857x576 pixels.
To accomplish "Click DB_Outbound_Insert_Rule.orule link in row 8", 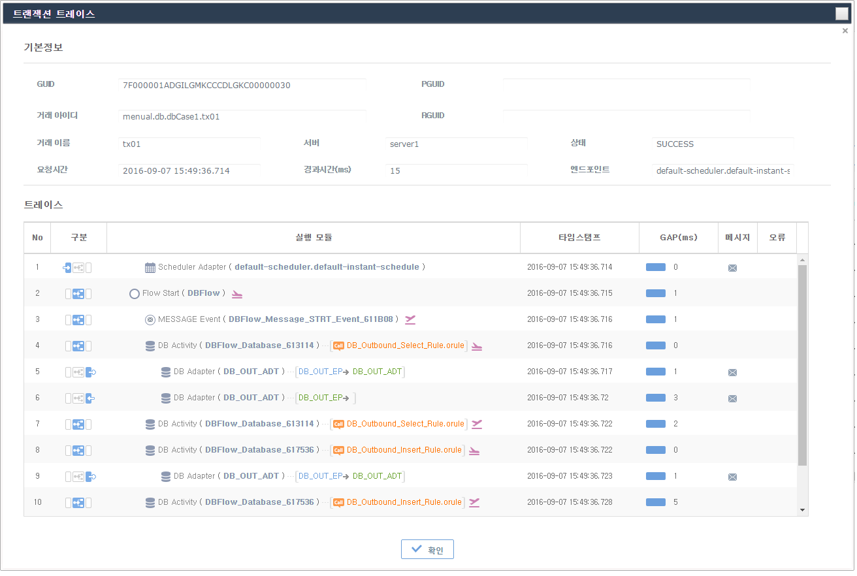I will 404,450.
